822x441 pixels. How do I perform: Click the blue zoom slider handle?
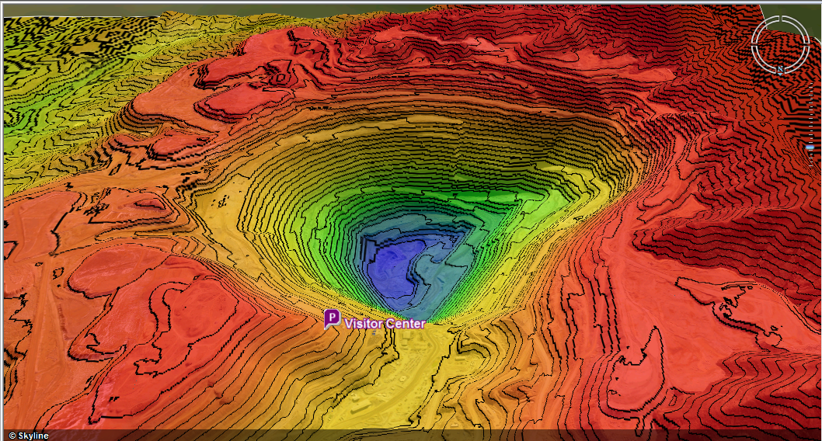[x=810, y=147]
